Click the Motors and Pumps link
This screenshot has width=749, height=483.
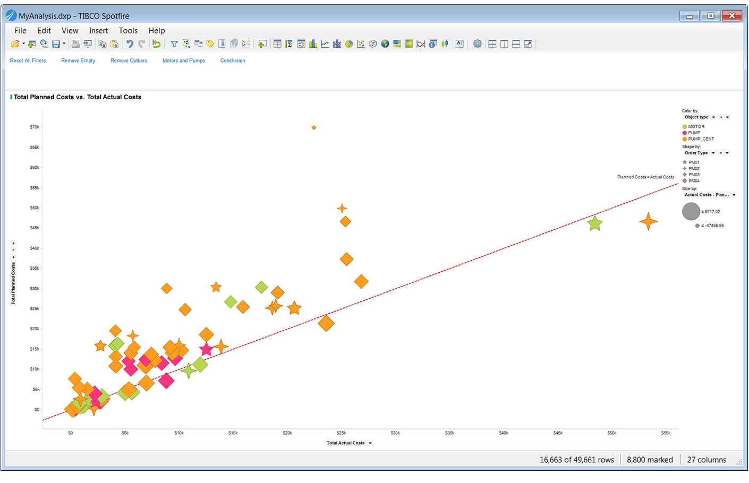pyautogui.click(x=183, y=61)
